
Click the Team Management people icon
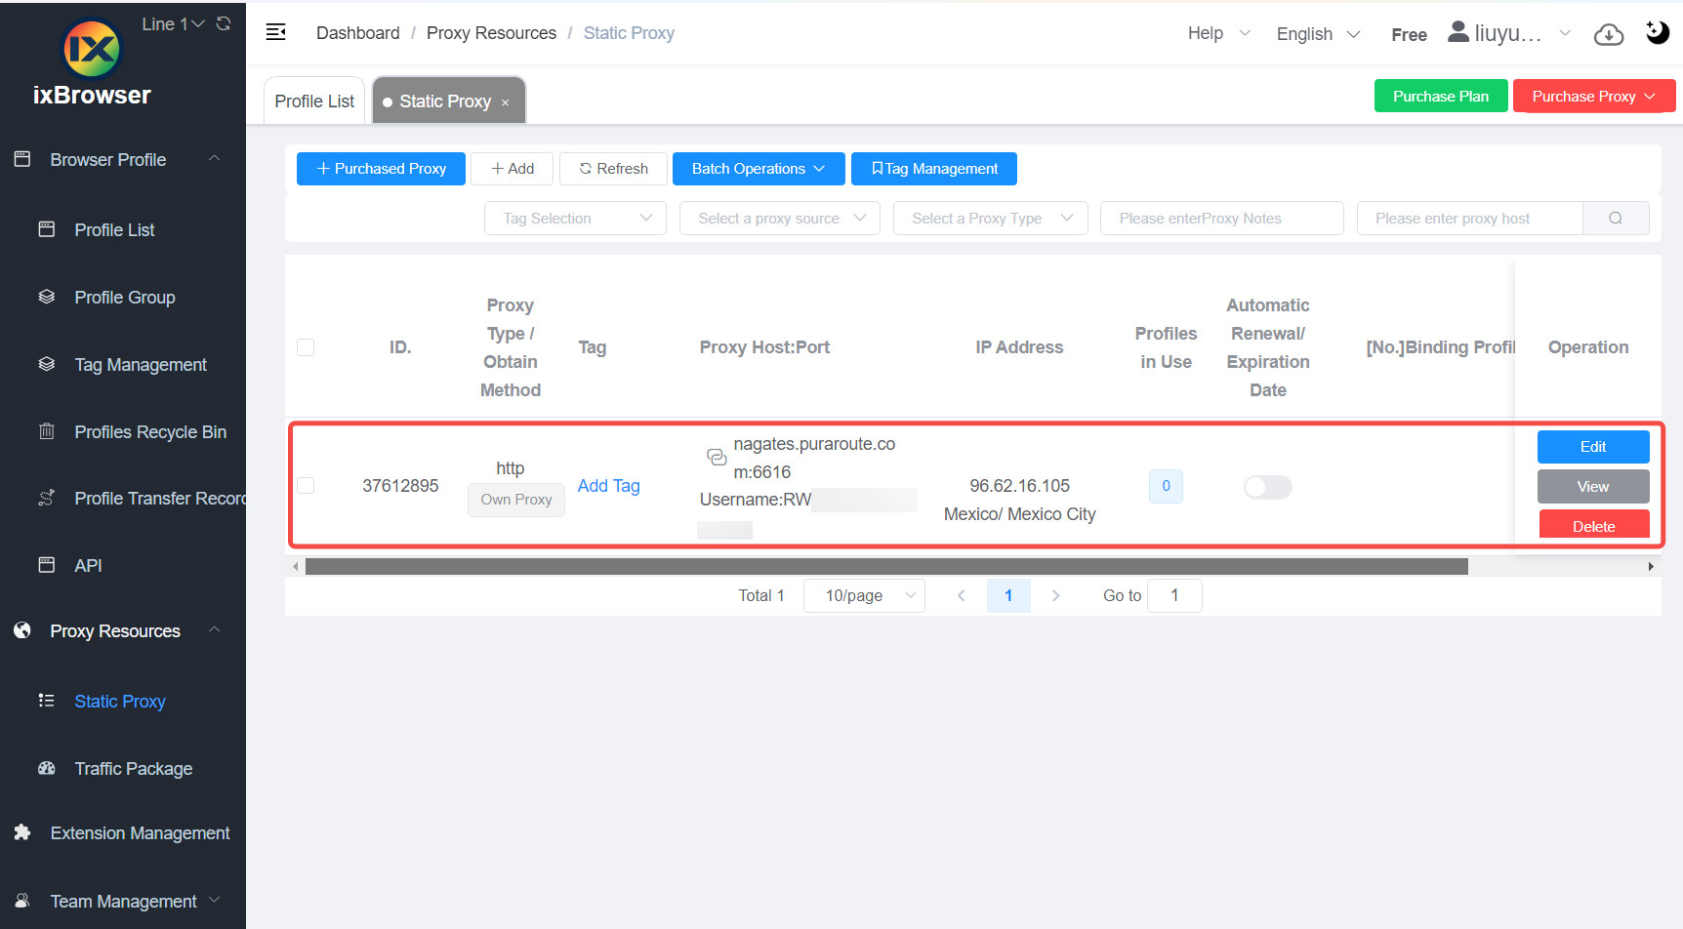point(22,901)
